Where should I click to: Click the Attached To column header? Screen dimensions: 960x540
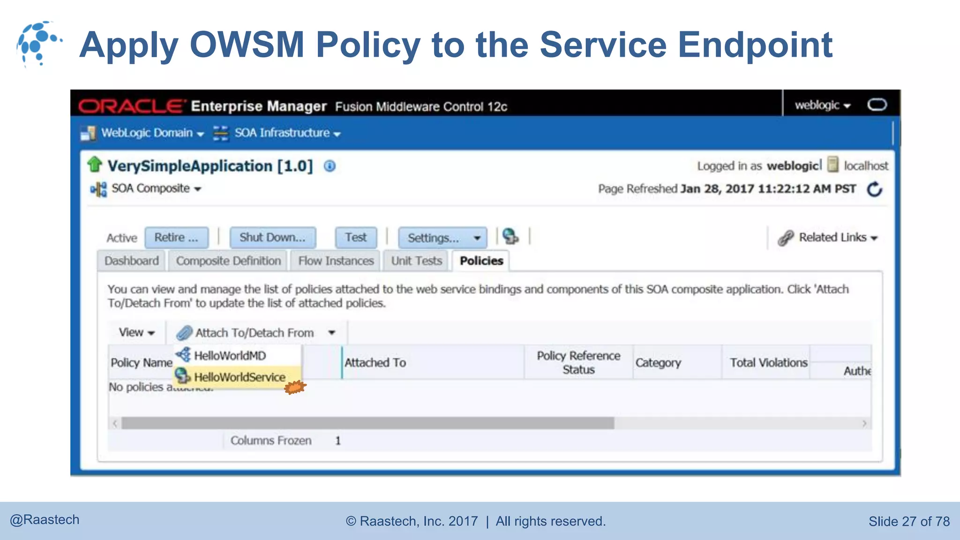pyautogui.click(x=433, y=362)
